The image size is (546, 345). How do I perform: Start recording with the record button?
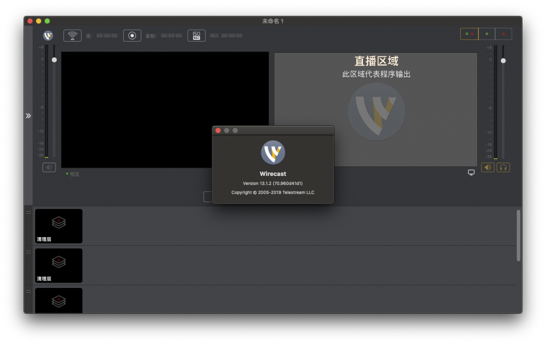pyautogui.click(x=132, y=36)
